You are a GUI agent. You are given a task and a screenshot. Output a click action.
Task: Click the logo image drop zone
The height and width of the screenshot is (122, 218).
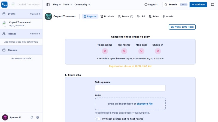pyautogui.click(x=130, y=104)
